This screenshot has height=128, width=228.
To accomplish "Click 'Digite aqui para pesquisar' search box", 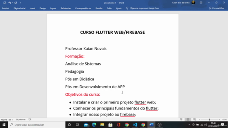I will click(x=37, y=125).
